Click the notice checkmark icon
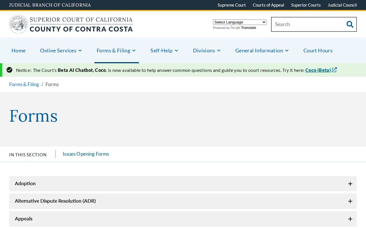Image resolution: width=366 pixels, height=229 pixels. click(9, 70)
